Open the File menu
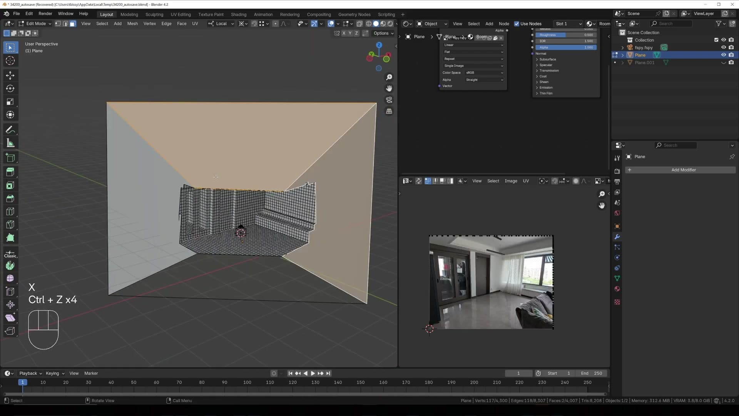Image resolution: width=739 pixels, height=416 pixels. point(17,13)
